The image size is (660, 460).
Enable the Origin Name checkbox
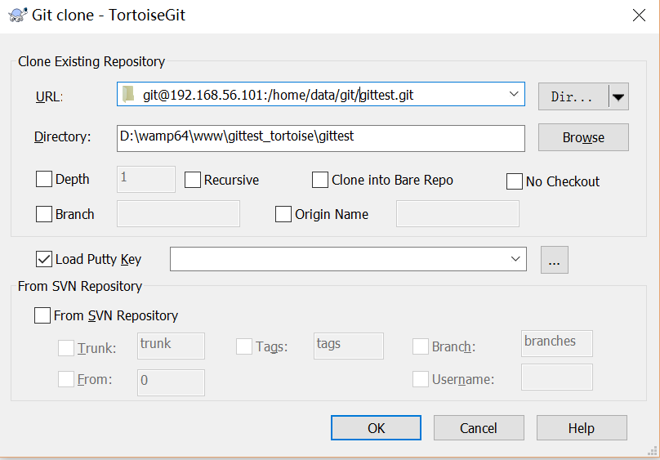click(x=283, y=214)
